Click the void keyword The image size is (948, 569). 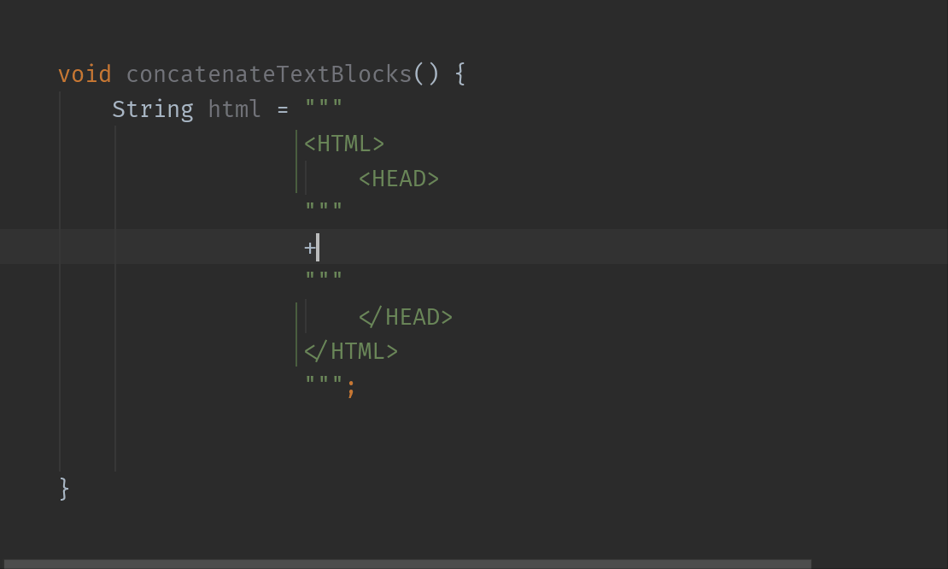coord(85,74)
